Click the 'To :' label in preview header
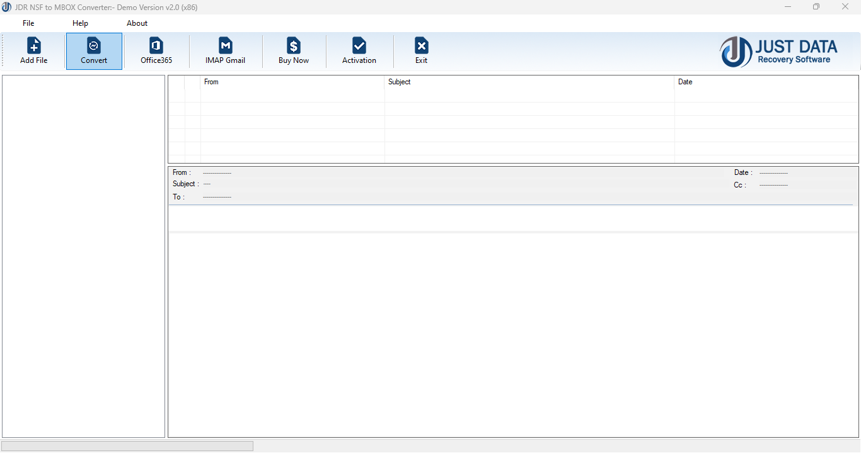861x453 pixels. click(178, 197)
